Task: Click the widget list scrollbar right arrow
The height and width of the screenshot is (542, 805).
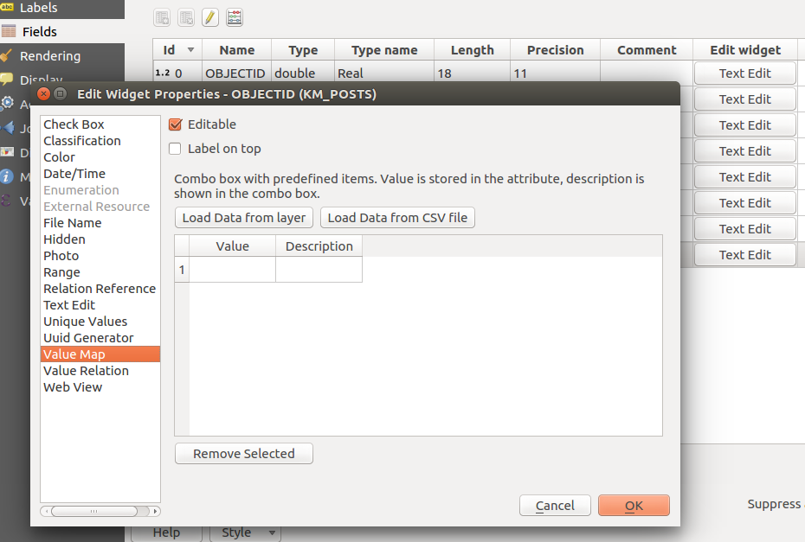Action: 155,511
